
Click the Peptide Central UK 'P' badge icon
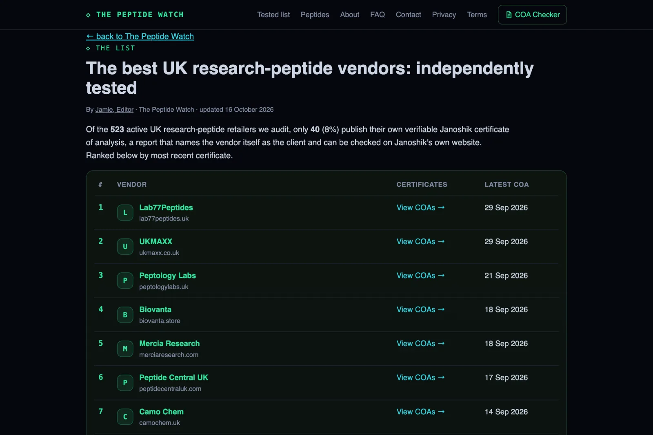point(125,383)
